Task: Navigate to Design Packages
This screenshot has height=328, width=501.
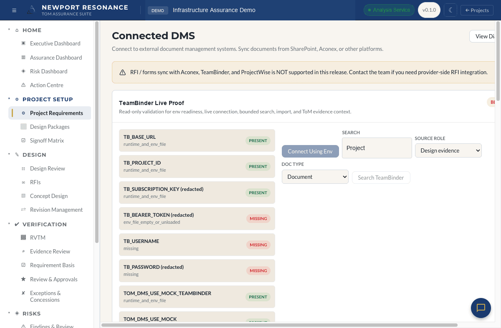Action: coord(50,127)
